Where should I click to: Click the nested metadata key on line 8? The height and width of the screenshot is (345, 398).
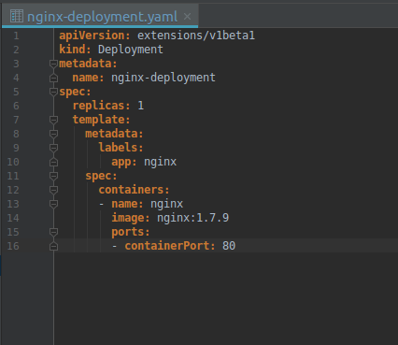click(114, 134)
